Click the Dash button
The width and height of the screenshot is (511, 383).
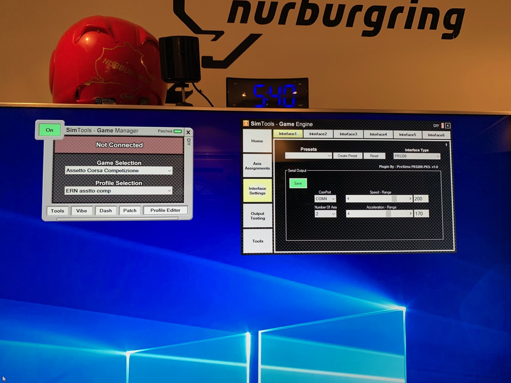click(x=106, y=211)
